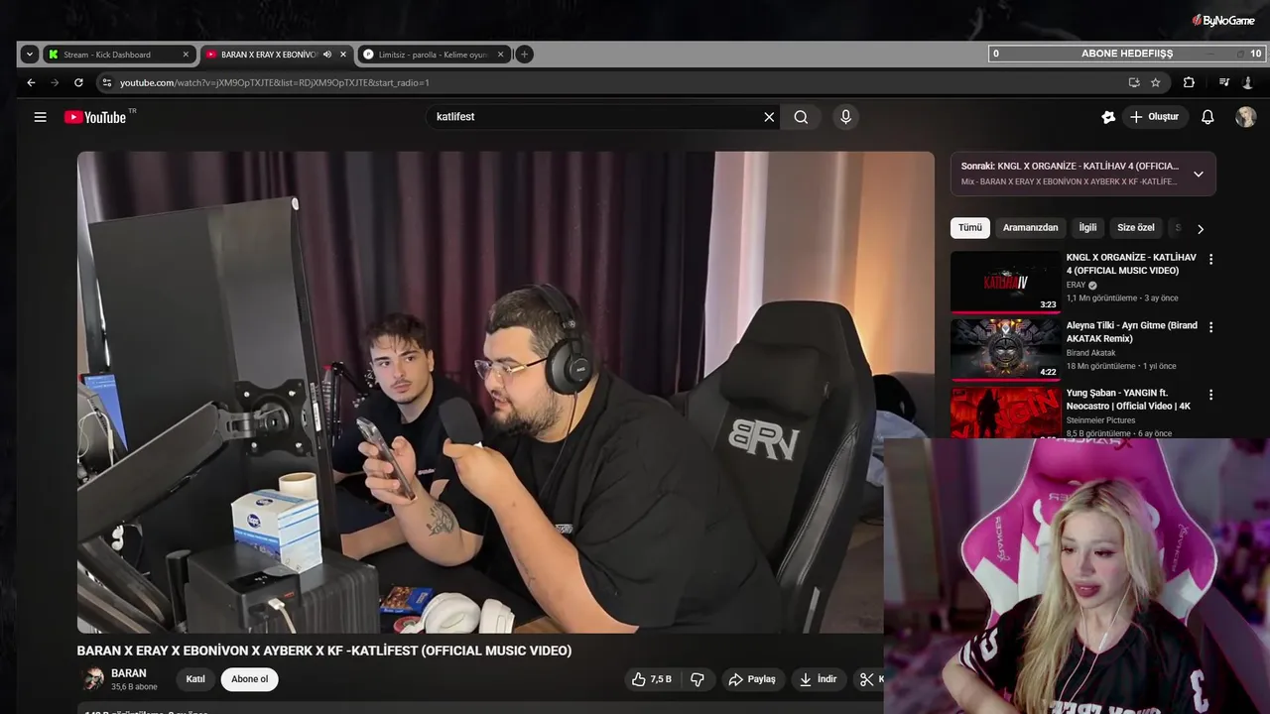
Task: Open the YouTube hamburger guide menu
Action: pos(40,117)
